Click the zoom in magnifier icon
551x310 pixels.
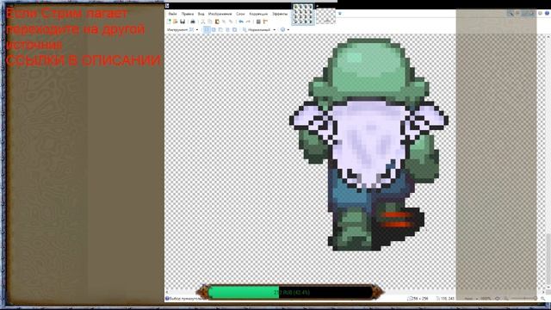pyautogui.click(x=543, y=299)
